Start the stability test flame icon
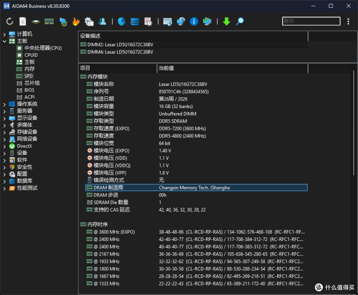 click(76, 22)
